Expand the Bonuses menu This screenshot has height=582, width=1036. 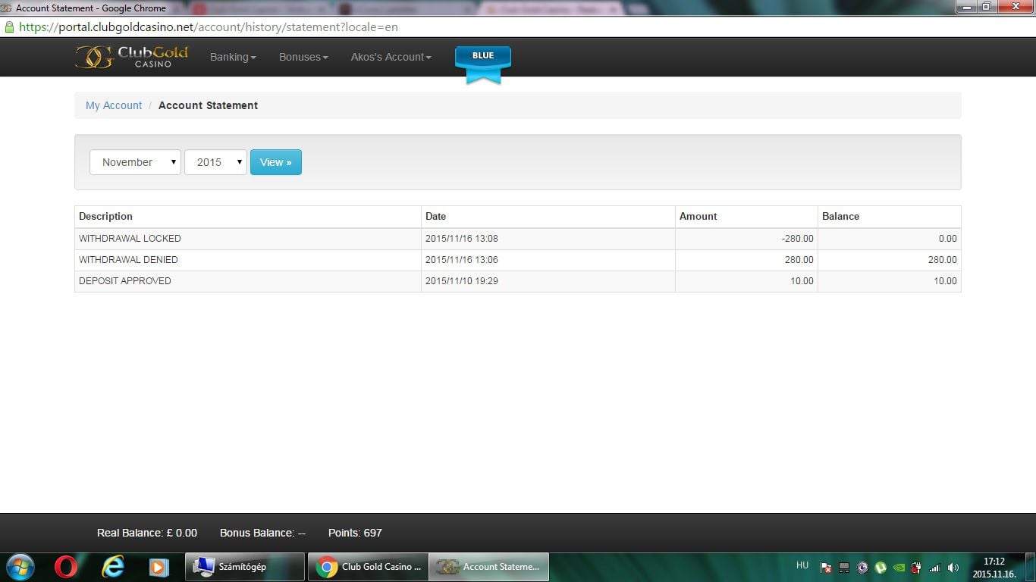(303, 57)
